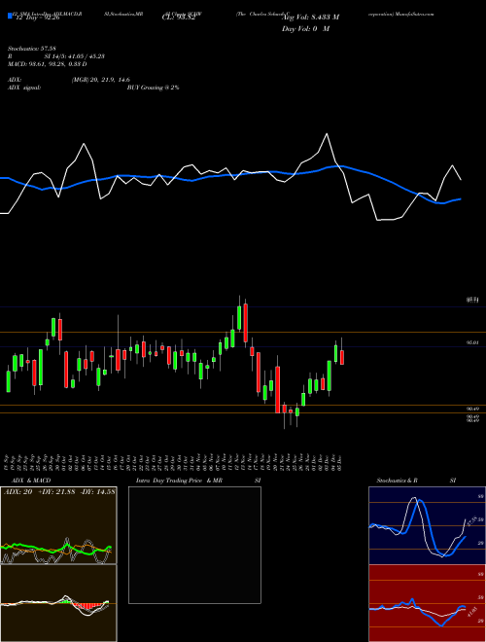Click the blue stochastics chart panel
This screenshot has height=642, width=486.
[x=427, y=525]
